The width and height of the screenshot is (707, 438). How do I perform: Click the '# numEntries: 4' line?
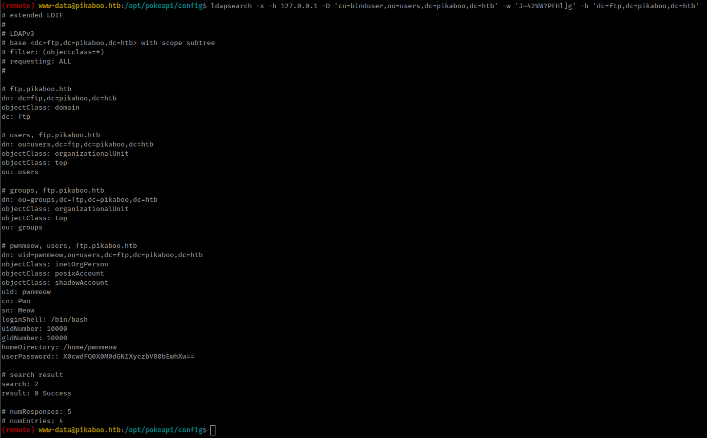[32, 421]
